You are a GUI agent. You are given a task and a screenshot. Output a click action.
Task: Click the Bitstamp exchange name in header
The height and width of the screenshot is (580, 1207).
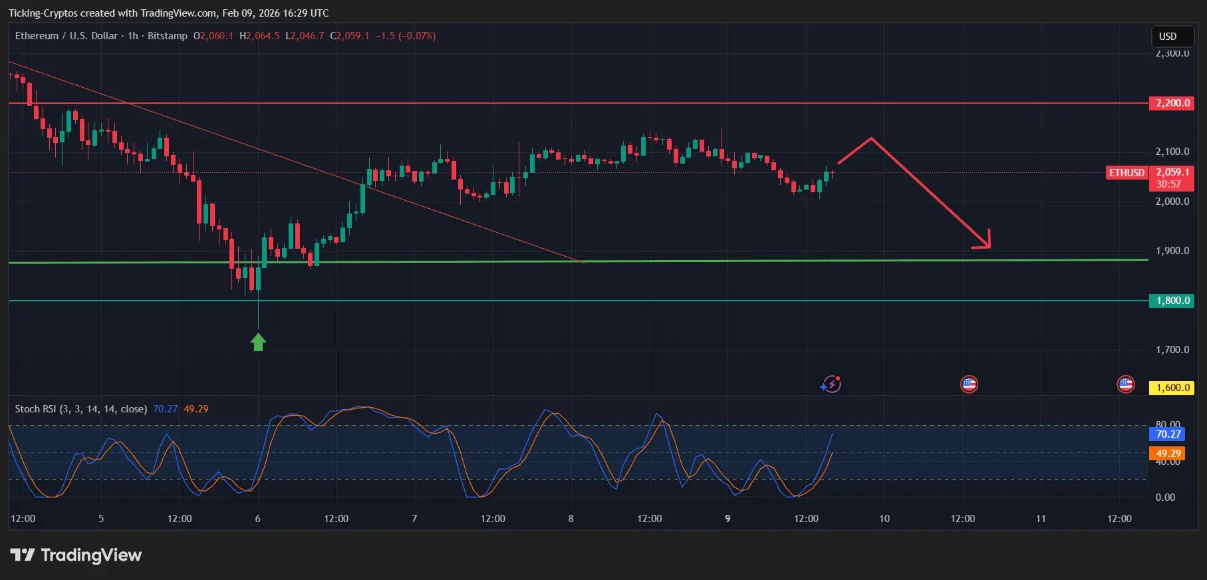pos(167,36)
